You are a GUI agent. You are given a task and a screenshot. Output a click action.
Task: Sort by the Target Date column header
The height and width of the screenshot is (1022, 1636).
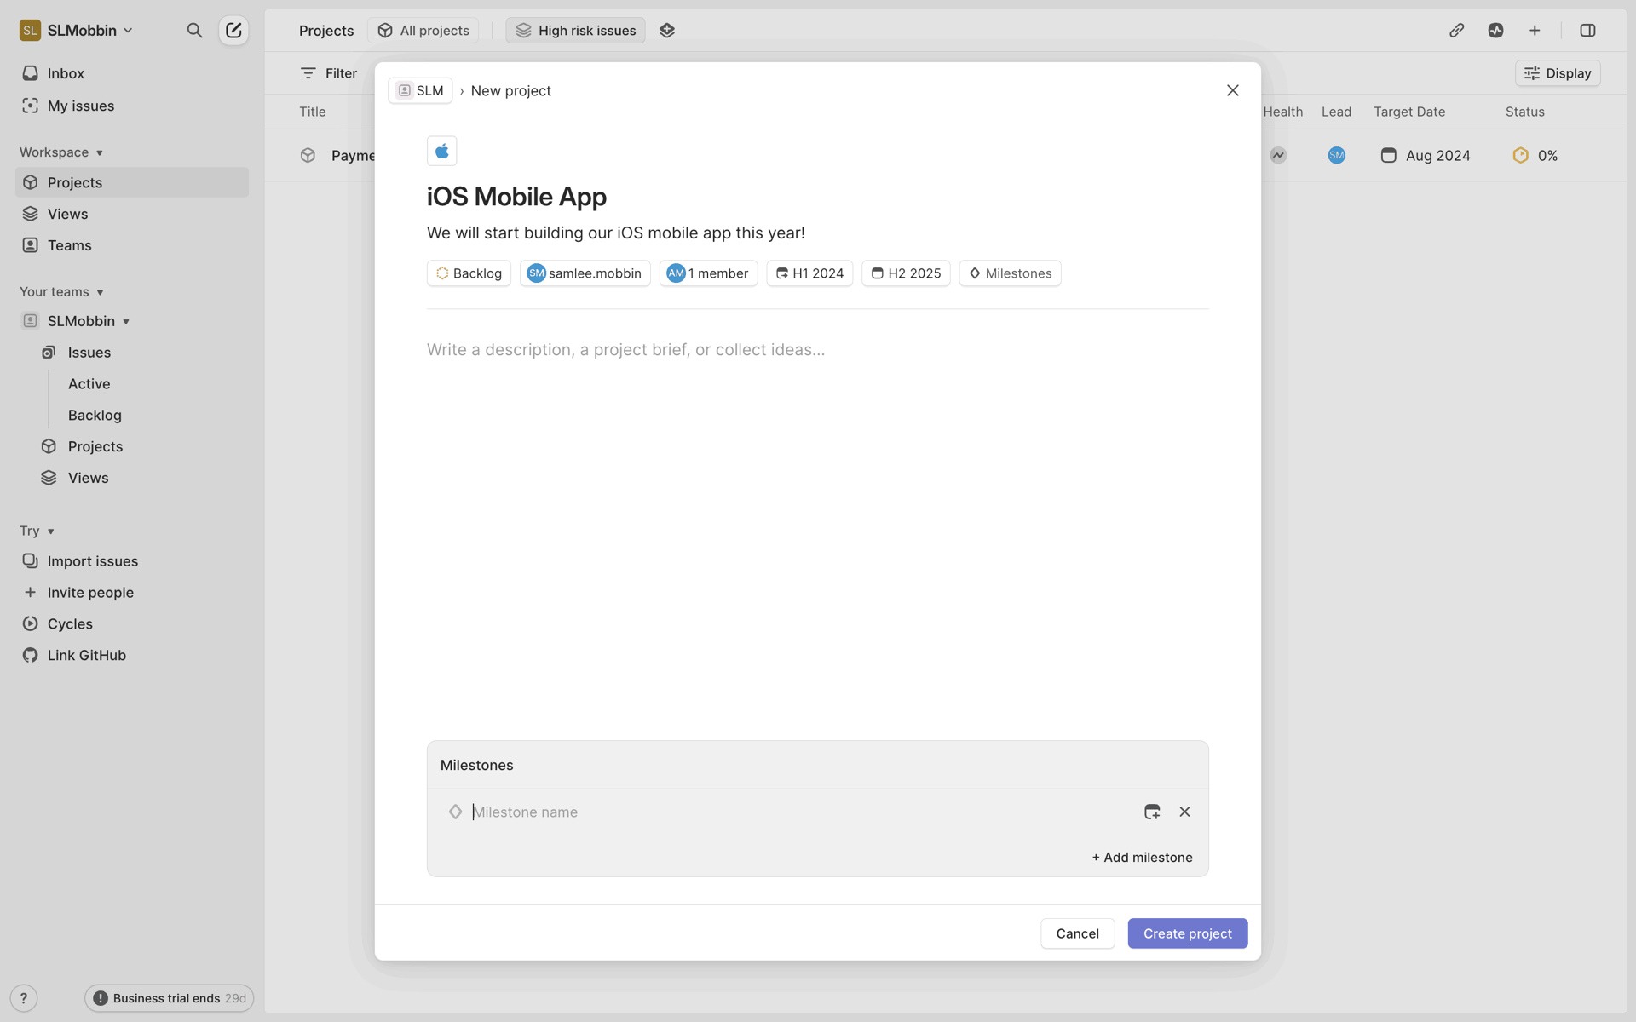click(1409, 112)
